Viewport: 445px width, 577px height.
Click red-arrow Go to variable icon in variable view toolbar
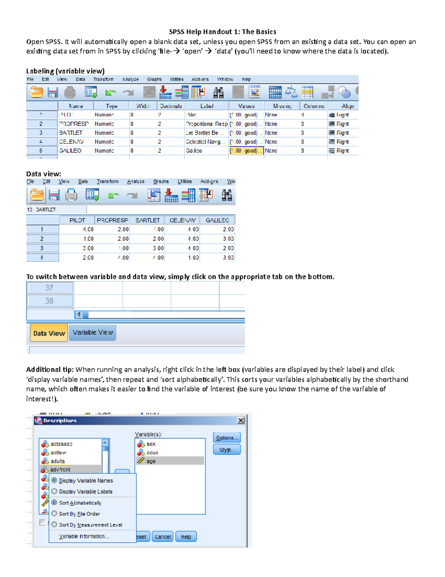click(x=165, y=92)
